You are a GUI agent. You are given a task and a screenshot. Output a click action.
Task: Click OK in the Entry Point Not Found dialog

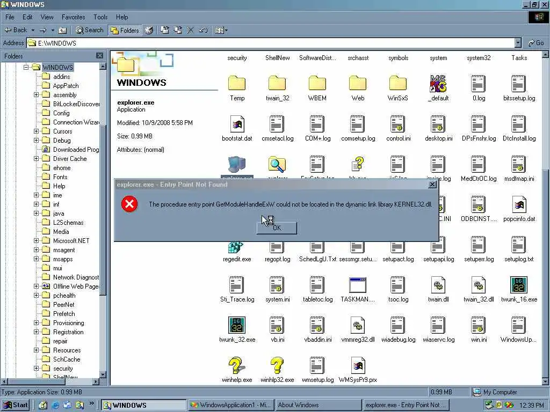pyautogui.click(x=277, y=227)
